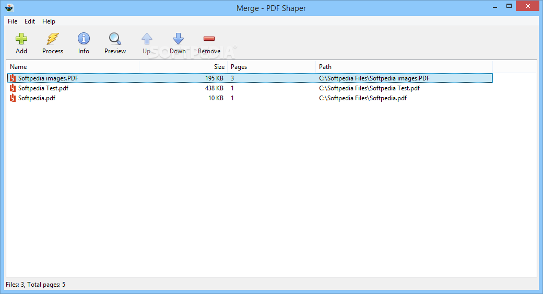Click PDF icon beside Softpedia Test.pdf
This screenshot has width=543, height=294.
pyautogui.click(x=13, y=88)
